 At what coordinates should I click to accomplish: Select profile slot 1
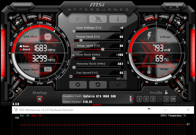(139, 99)
